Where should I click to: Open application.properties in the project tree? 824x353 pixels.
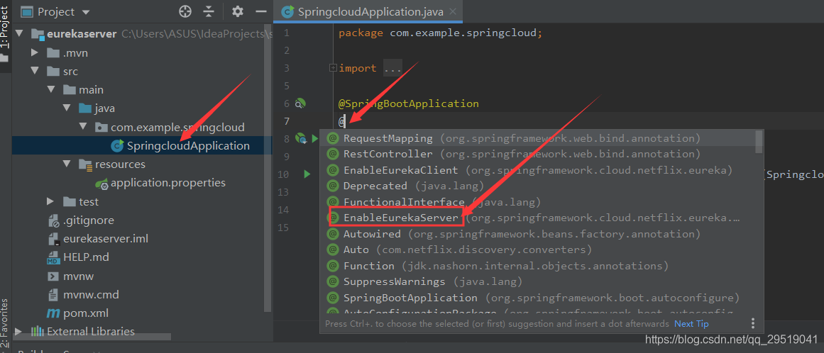pos(167,183)
